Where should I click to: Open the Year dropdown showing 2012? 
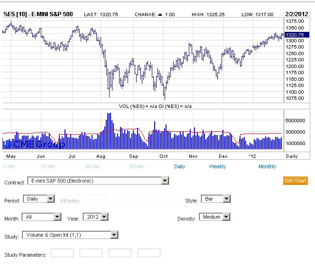click(x=98, y=217)
